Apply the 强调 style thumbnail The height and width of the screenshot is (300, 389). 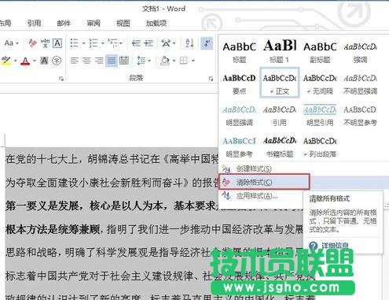pos(360,51)
